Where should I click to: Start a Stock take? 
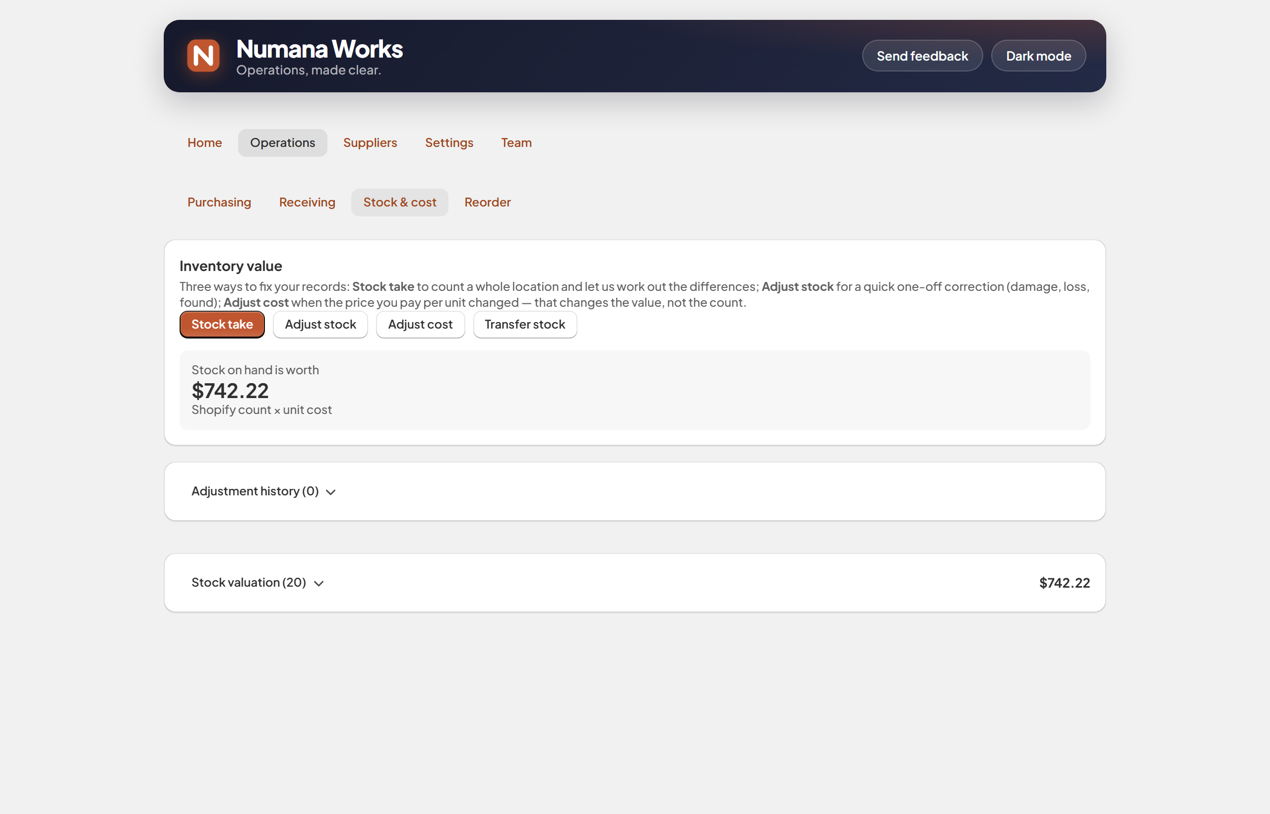(x=222, y=325)
